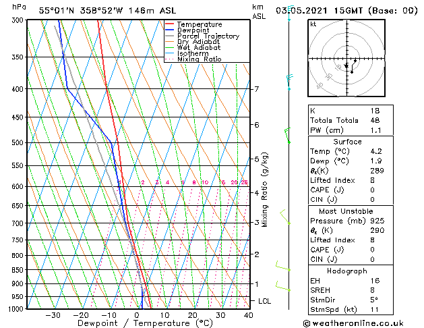Click the wind barb at 850 hPa

[283, 266]
